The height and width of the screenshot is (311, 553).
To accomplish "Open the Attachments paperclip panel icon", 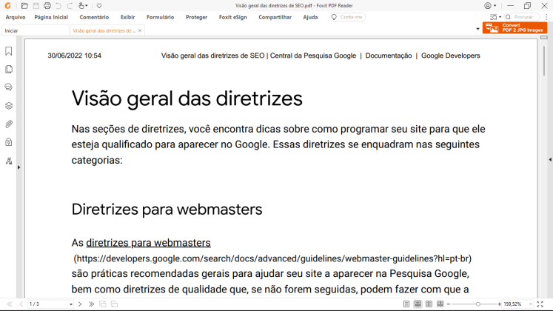I will pos(9,124).
